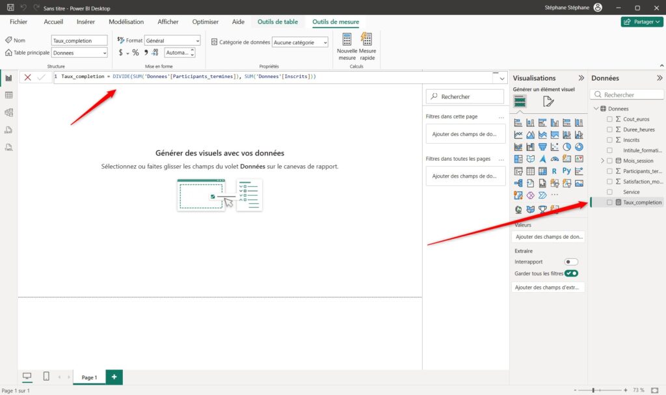Open the Afficher tab
The image size is (666, 395).
[168, 21]
